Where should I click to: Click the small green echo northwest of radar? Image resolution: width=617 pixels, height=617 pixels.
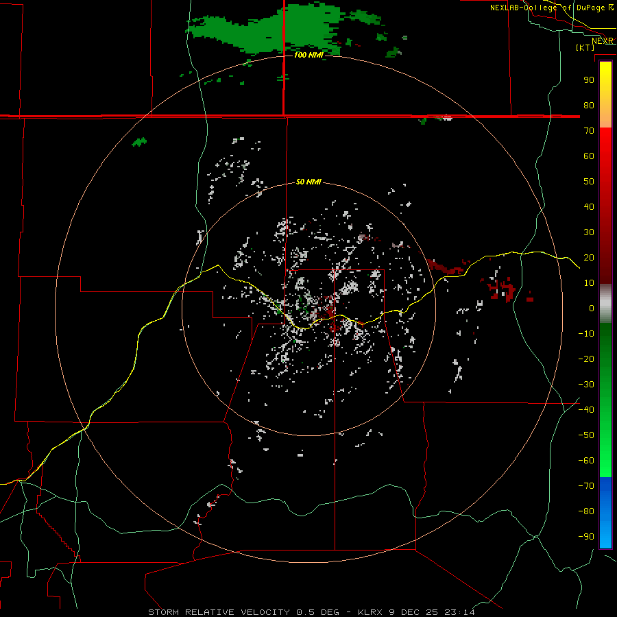click(139, 142)
